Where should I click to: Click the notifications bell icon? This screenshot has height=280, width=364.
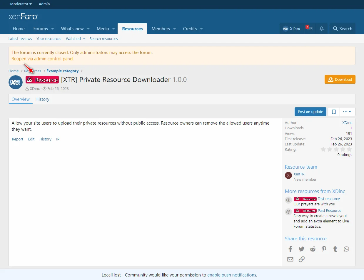pos(321,28)
